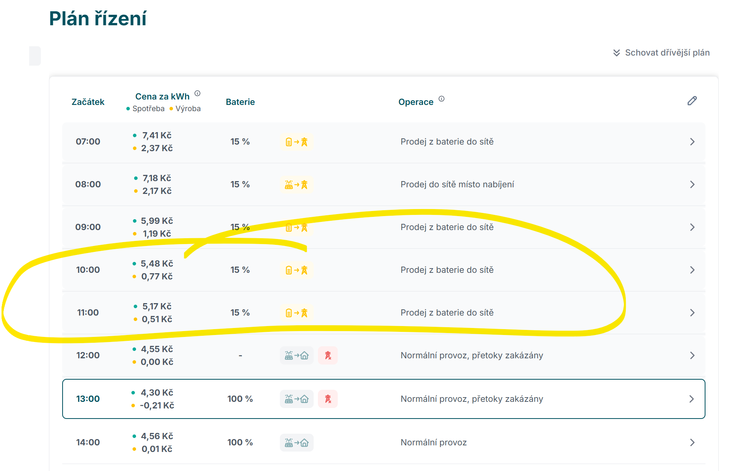Screen dimensions: 749x471
Task: Expand the 11:00 row chevron
Action: pyautogui.click(x=692, y=313)
